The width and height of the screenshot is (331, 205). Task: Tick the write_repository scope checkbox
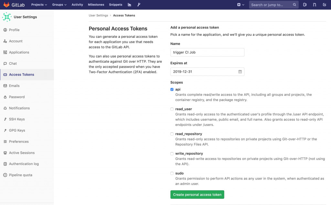tap(172, 154)
